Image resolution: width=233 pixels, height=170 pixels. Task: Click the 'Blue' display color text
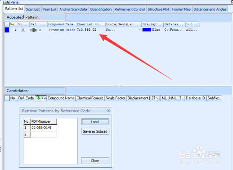click(156, 30)
